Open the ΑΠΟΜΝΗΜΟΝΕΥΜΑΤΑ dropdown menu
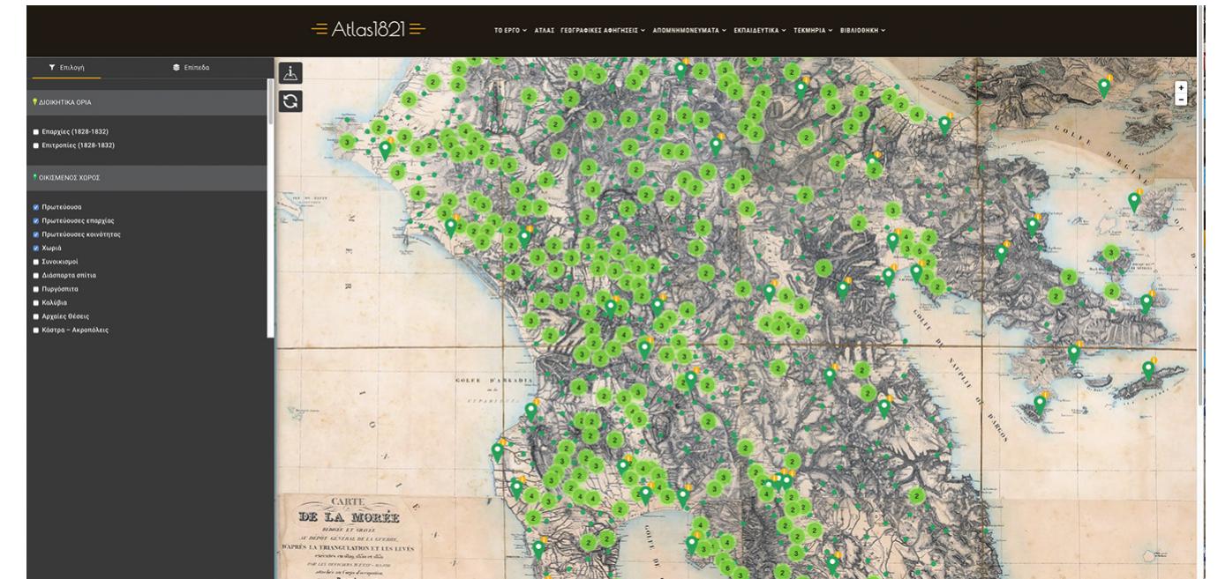This screenshot has width=1218, height=579. (689, 30)
